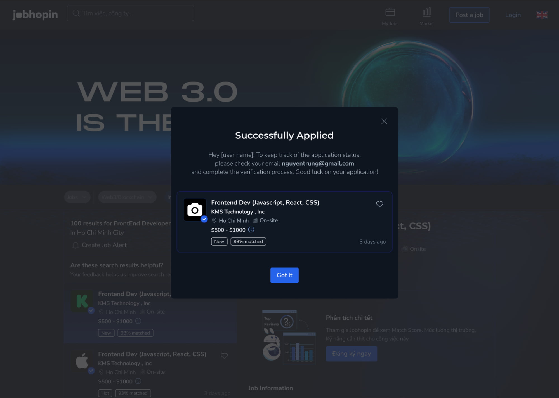This screenshot has width=559, height=398.
Task: Click the UK flag language icon
Action: point(542,14)
